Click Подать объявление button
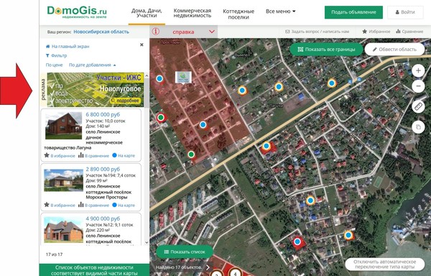431x276 pixels. point(353,12)
